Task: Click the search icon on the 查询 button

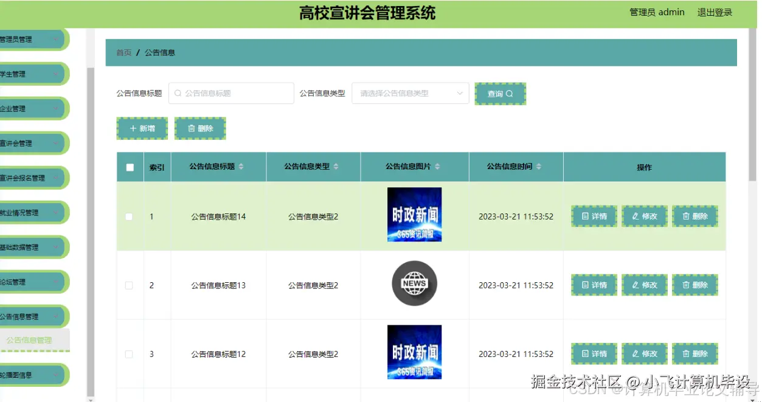Action: [x=511, y=93]
